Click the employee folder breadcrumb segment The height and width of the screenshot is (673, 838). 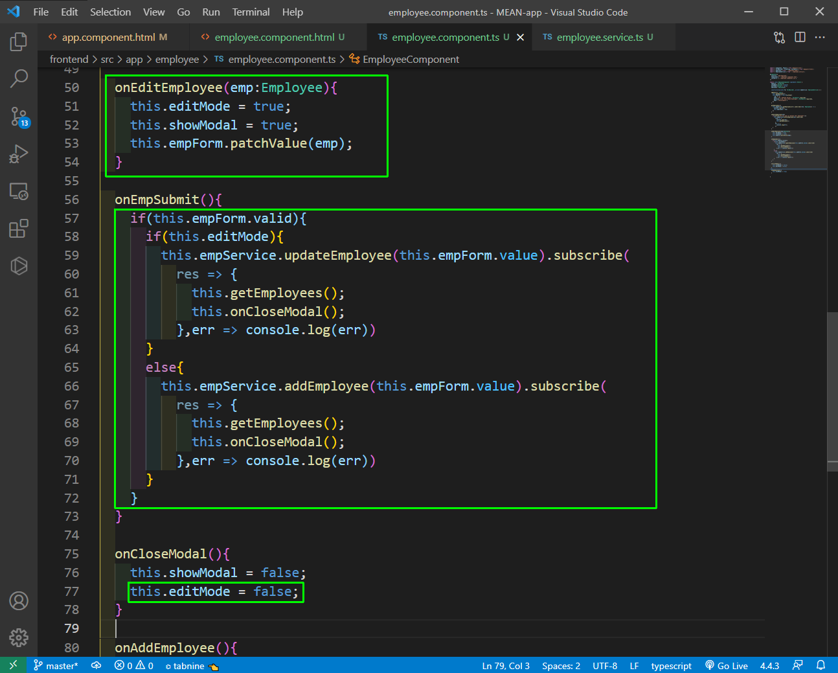177,60
